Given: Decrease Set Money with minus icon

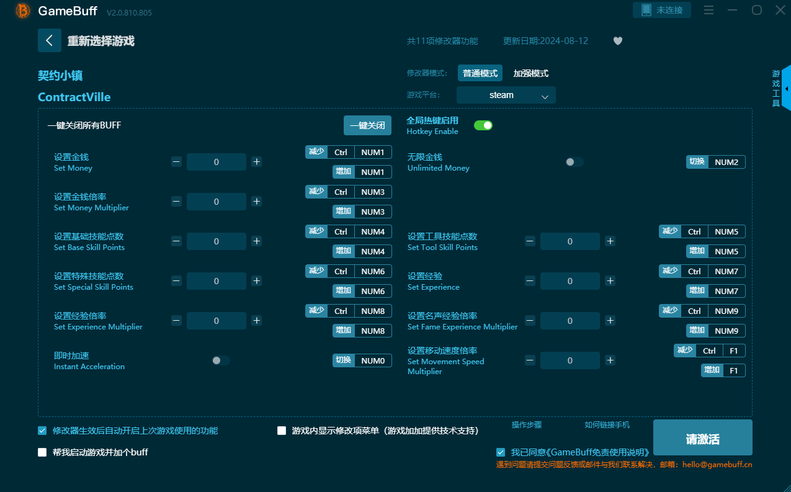Looking at the screenshot, I should pyautogui.click(x=176, y=162).
